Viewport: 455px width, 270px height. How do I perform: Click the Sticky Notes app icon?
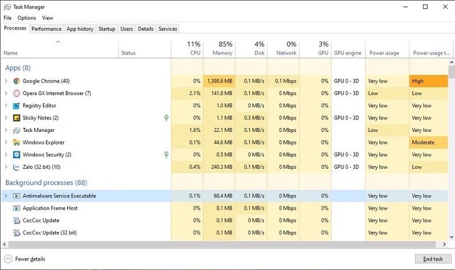coord(16,118)
